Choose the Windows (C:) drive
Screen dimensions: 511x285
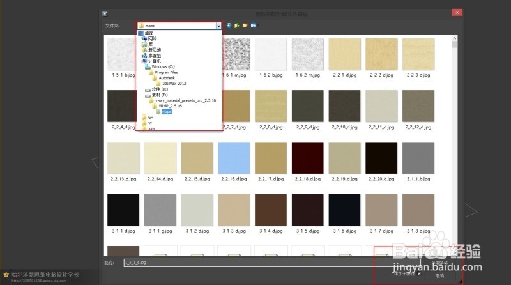[162, 66]
